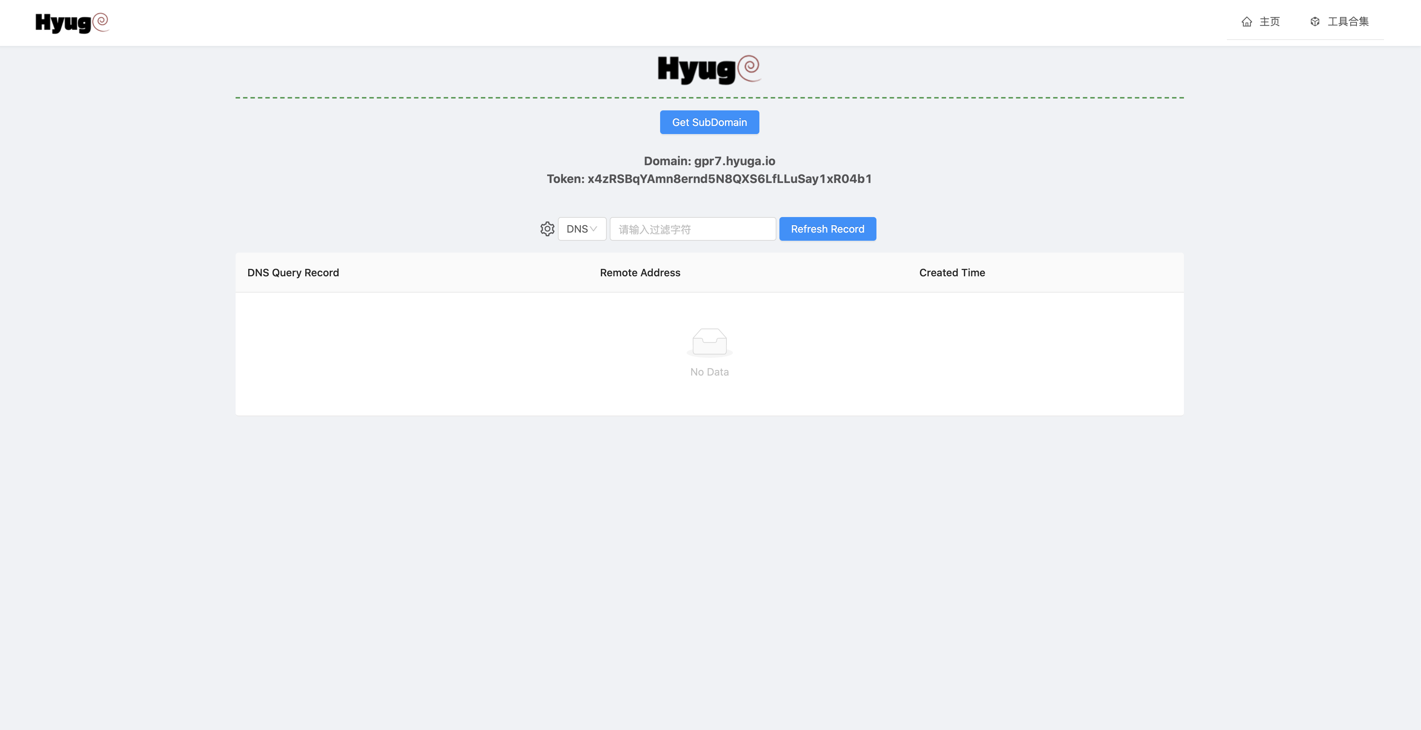
Task: Click the large central Hyuga logo
Action: pyautogui.click(x=709, y=70)
